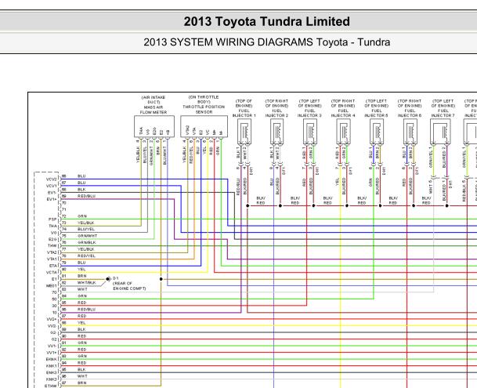Click the "THROTTLE POSITION SENSOR" label
The image size is (477, 388).
click(x=204, y=109)
